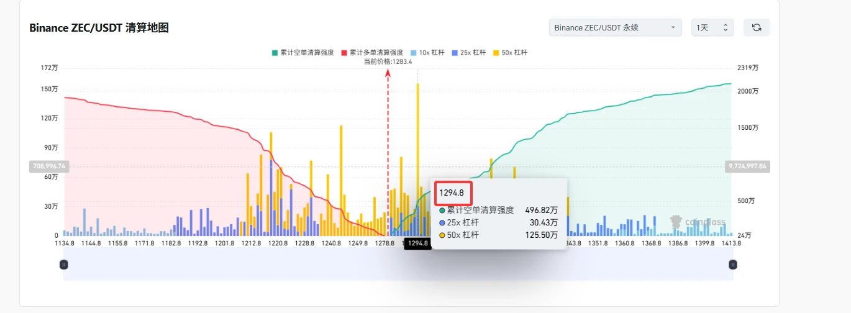
Task: Click the data zoom range bar
Action: pyautogui.click(x=398, y=265)
